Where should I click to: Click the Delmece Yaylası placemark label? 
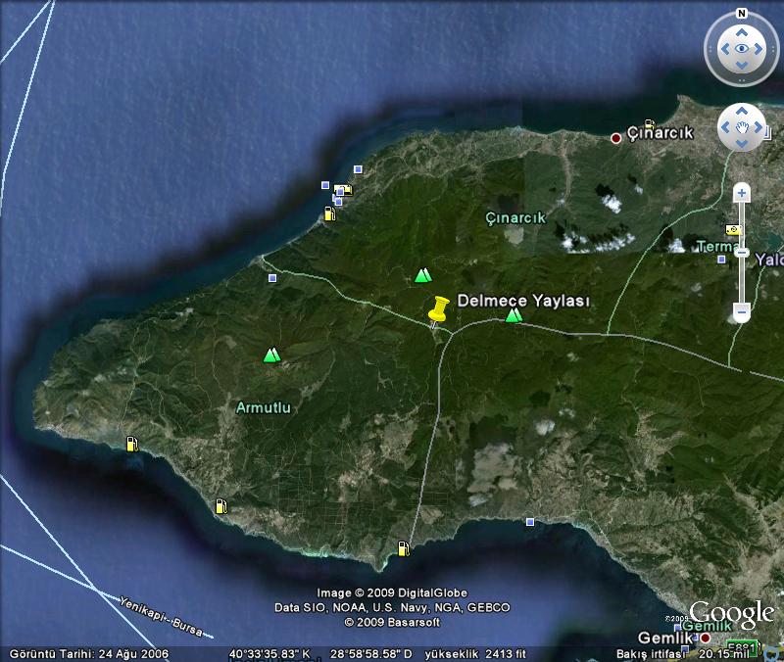[523, 301]
